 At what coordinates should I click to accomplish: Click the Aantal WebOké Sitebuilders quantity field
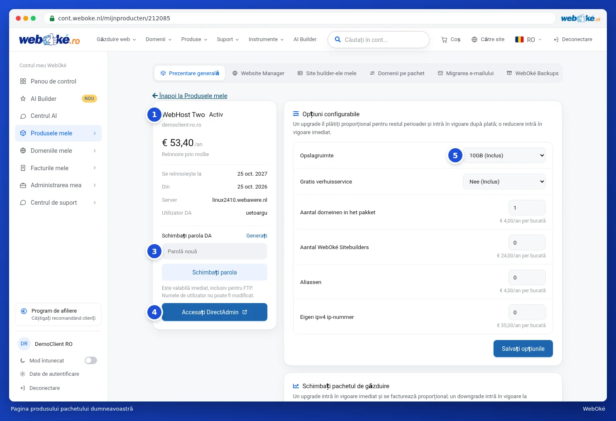[x=527, y=242]
